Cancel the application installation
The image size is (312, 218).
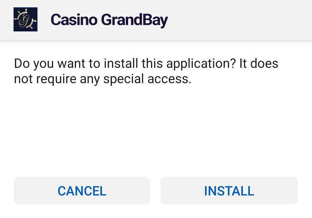[x=82, y=191]
